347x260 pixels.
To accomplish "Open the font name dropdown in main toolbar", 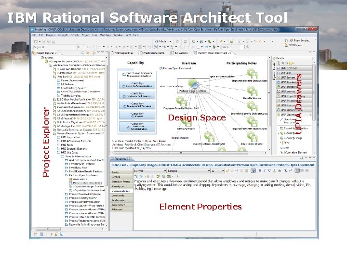I will point(75,47).
